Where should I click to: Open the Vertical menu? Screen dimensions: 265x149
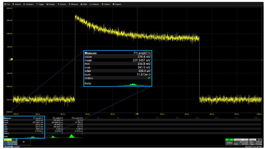click(x=17, y=4)
